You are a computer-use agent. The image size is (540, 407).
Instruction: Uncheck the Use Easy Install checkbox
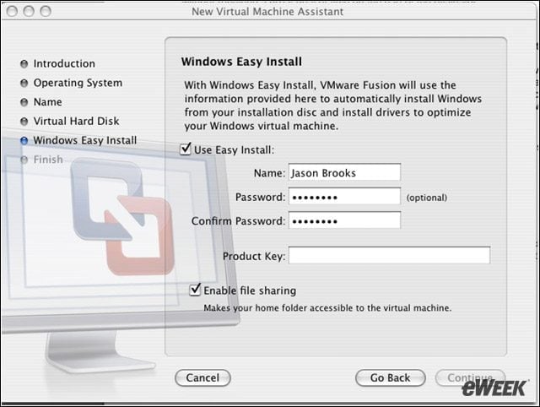pos(186,149)
